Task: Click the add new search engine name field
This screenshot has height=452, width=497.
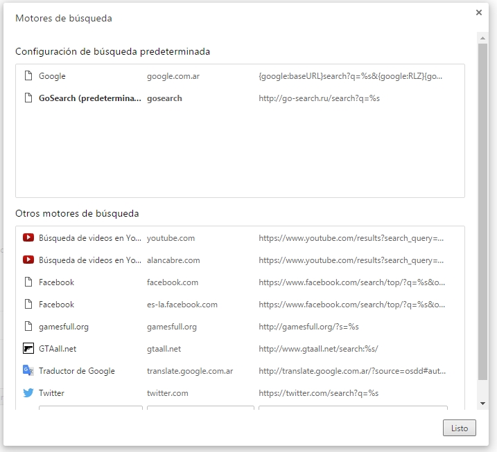Action: coord(91,408)
